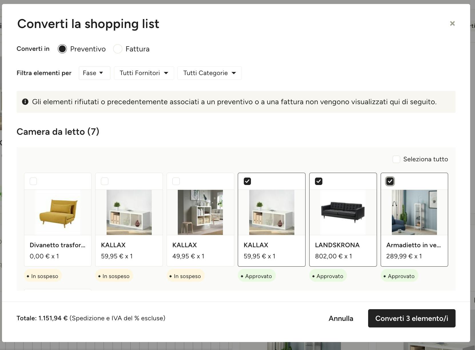Viewport: 475px width, 350px height.
Task: Expand the Tutti Fornitori dropdown
Action: point(144,73)
